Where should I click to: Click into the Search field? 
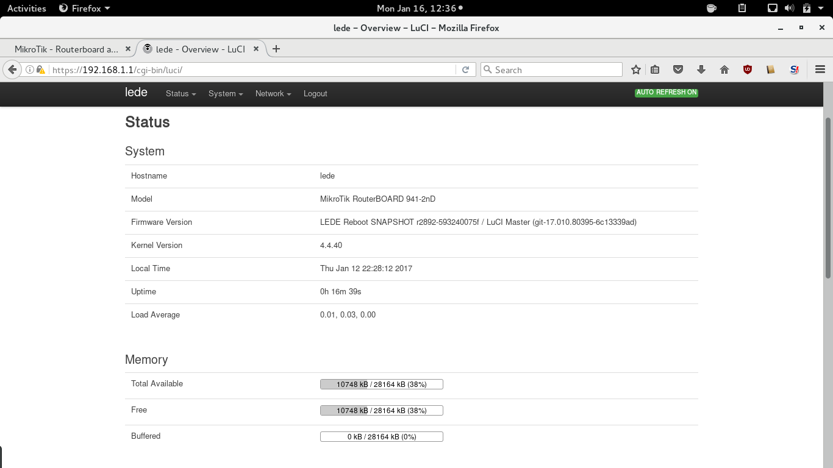coord(551,70)
